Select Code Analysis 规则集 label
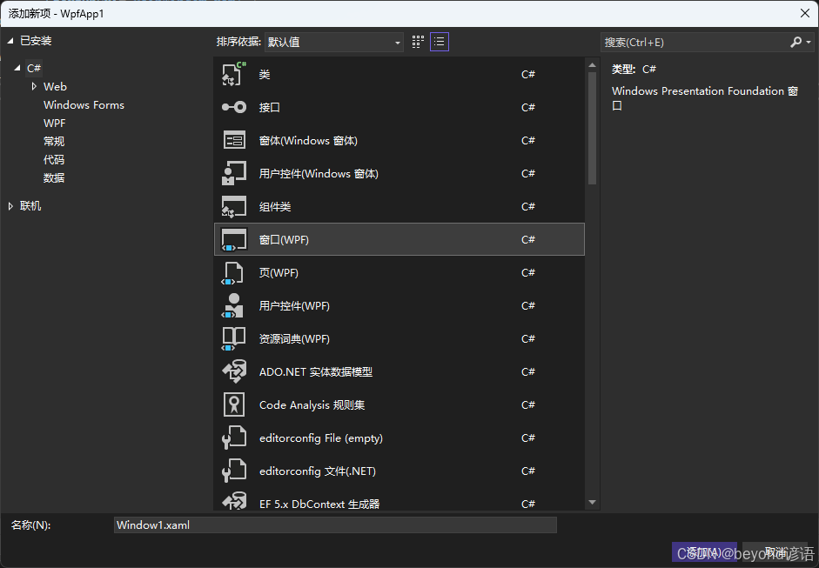The image size is (819, 568). click(312, 405)
